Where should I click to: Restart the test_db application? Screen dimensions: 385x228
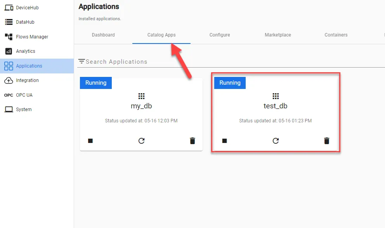click(x=276, y=141)
